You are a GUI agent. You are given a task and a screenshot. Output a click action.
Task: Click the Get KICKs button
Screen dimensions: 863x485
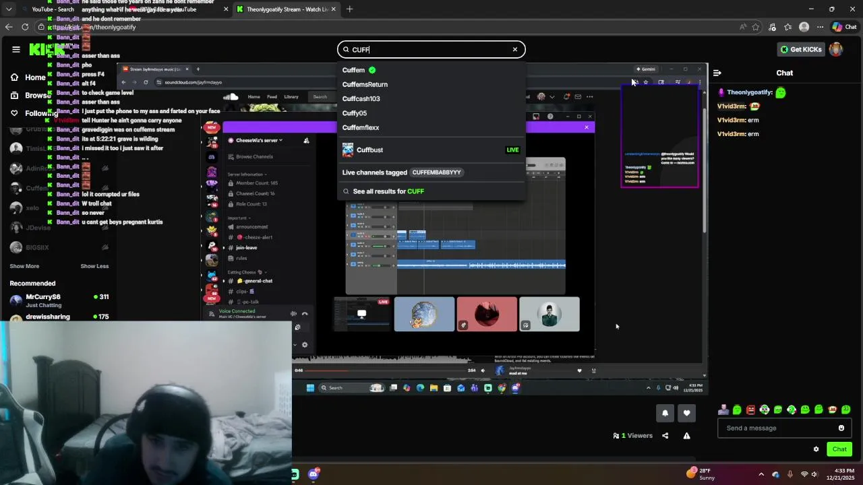click(x=801, y=49)
